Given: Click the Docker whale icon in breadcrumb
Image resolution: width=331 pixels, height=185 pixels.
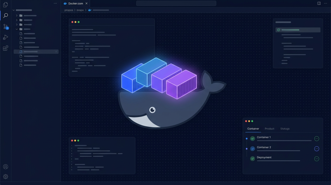Looking at the screenshot, I should (90, 10).
